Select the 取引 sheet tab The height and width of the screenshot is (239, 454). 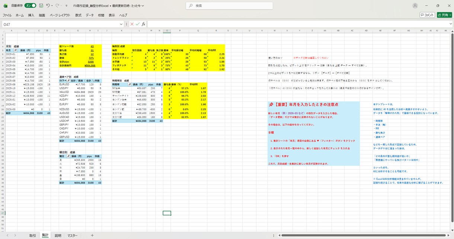33,235
